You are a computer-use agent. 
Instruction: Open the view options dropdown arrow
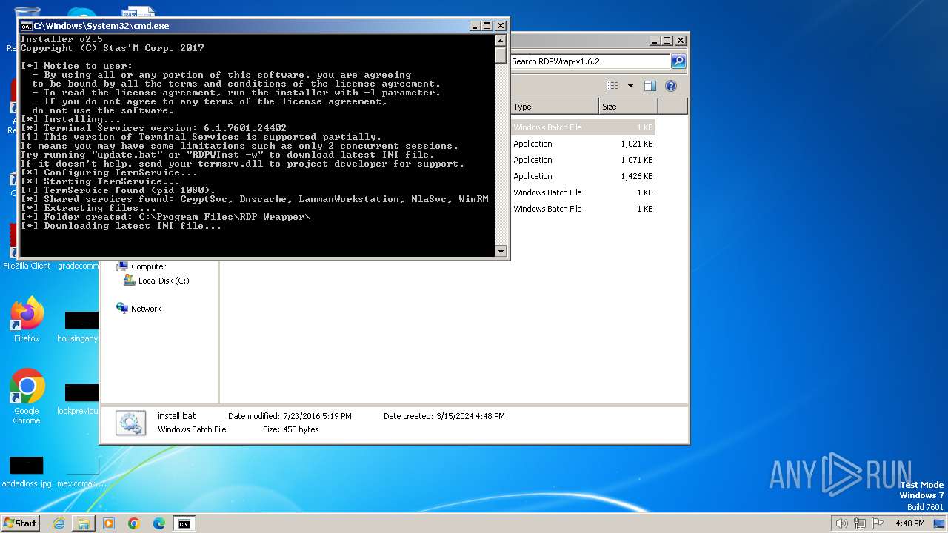tap(630, 86)
